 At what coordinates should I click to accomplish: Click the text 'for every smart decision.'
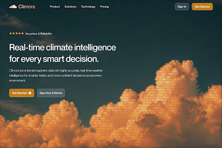pyautogui.click(x=54, y=59)
